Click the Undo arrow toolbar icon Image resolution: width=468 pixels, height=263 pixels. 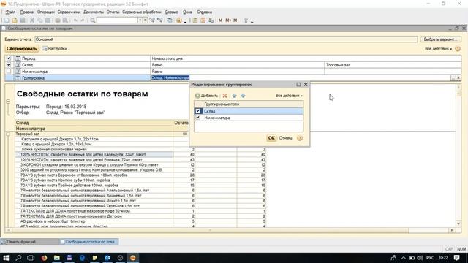point(75,20)
